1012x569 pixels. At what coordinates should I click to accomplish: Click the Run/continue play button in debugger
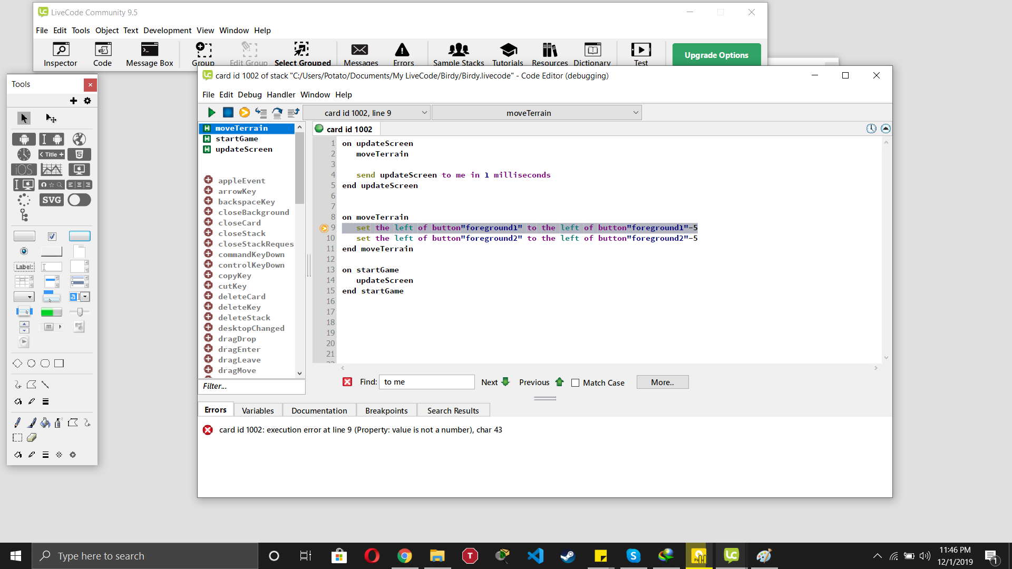[211, 112]
